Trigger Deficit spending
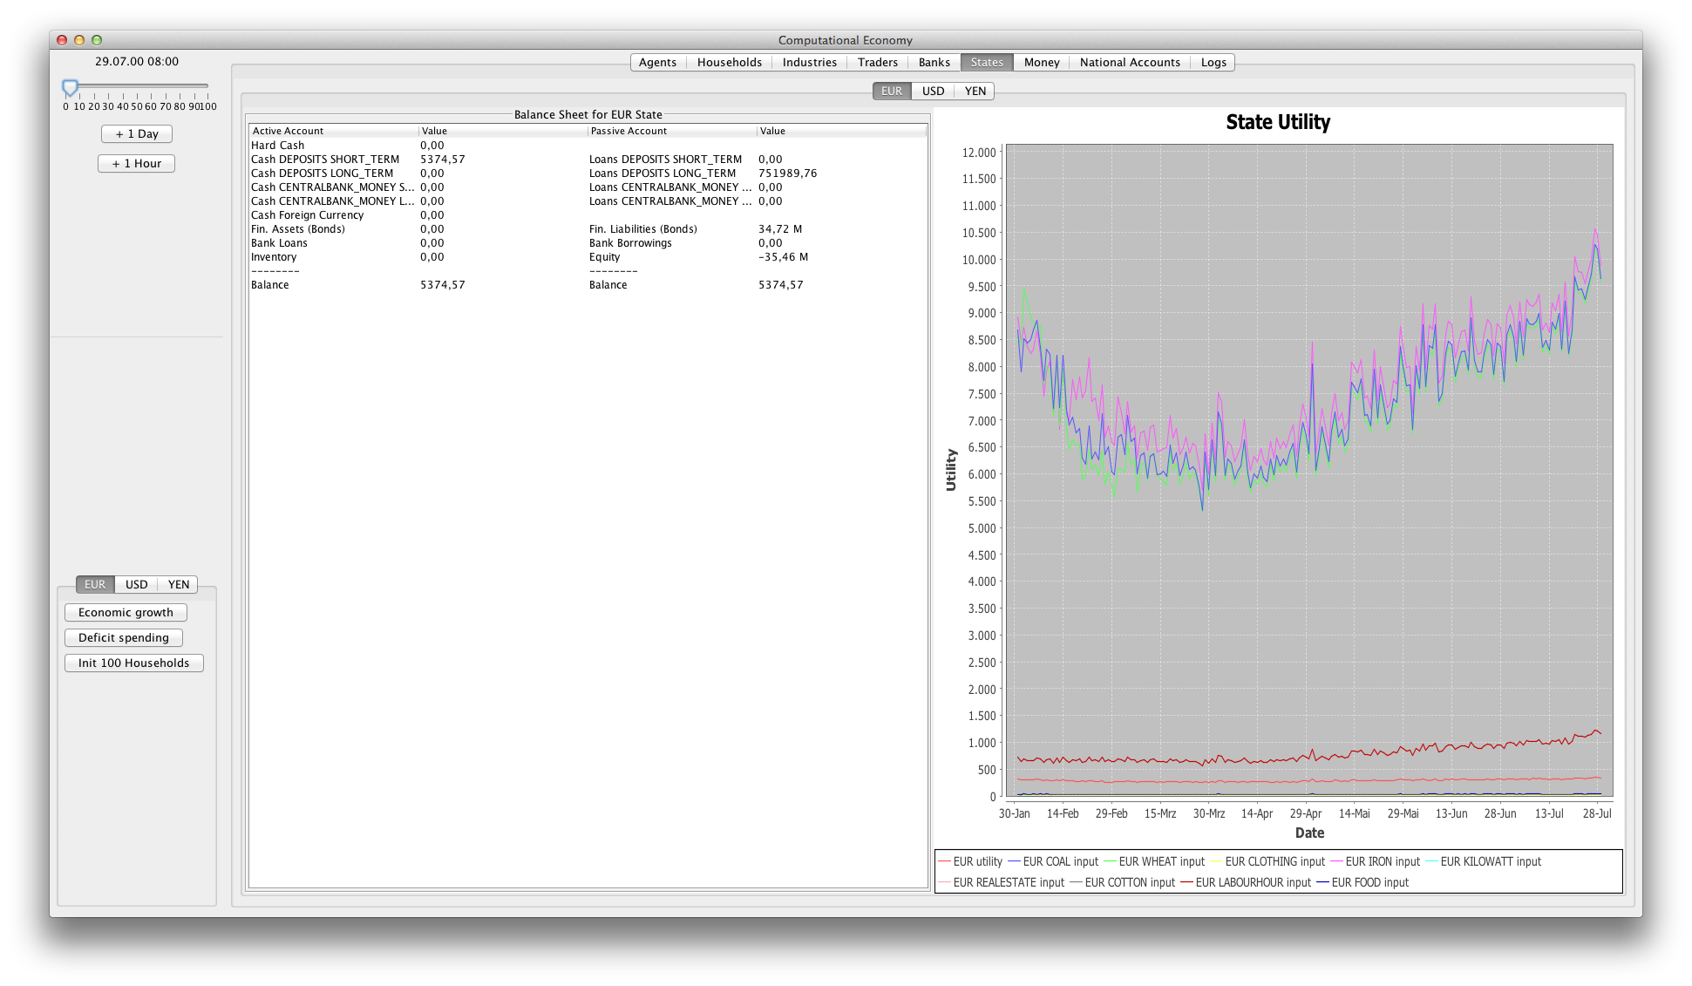The height and width of the screenshot is (986, 1692). [x=124, y=637]
